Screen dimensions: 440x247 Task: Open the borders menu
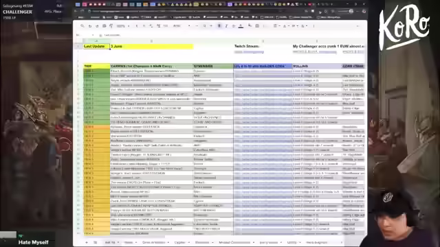(x=257, y=26)
